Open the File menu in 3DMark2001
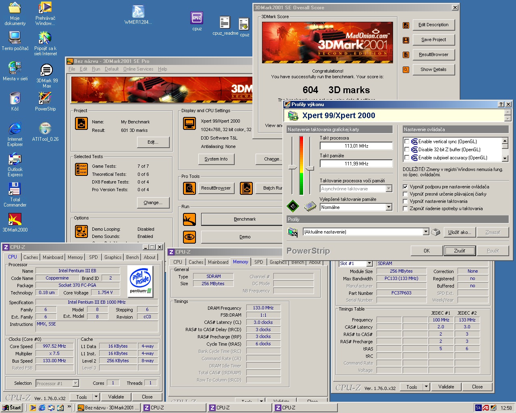 point(72,69)
